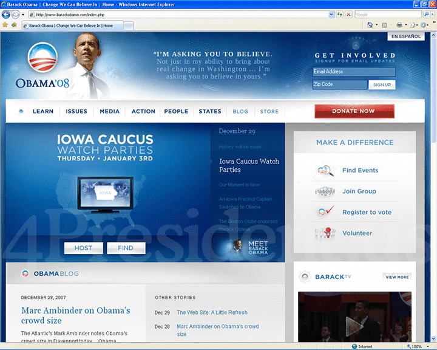The width and height of the screenshot is (437, 350).
Task: Go to the BLOG nav link
Action: pyautogui.click(x=240, y=111)
